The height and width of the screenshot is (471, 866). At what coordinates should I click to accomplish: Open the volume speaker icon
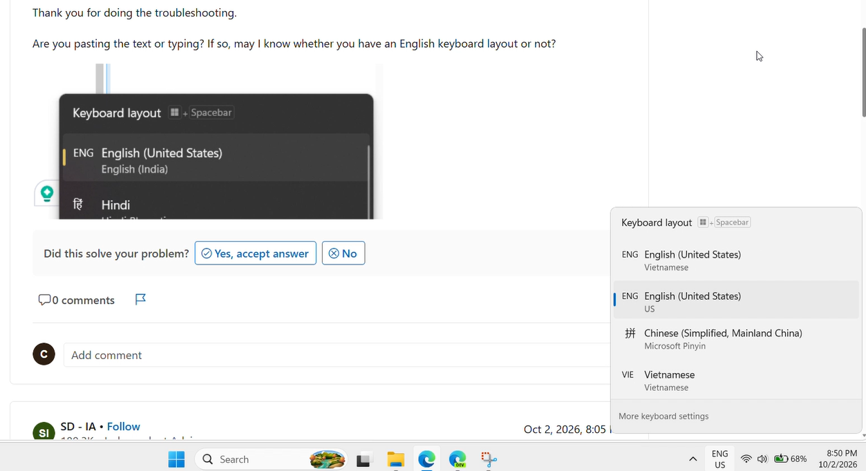point(762,459)
